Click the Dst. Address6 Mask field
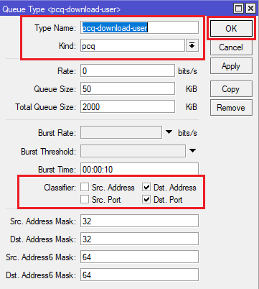The image size is (259, 289). pos(139,275)
